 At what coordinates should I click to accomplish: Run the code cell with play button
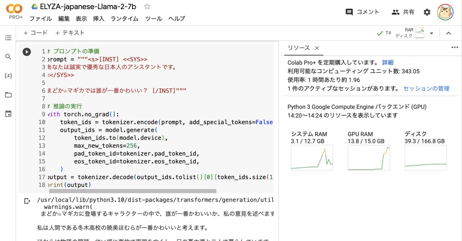click(27, 52)
